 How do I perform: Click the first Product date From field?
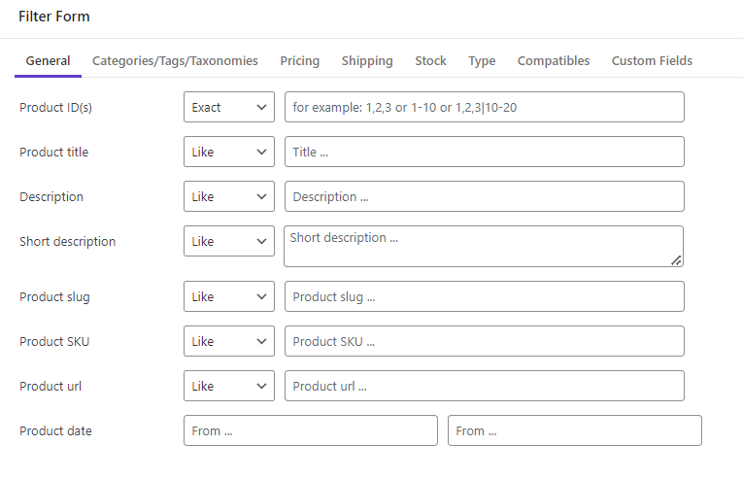coord(311,430)
